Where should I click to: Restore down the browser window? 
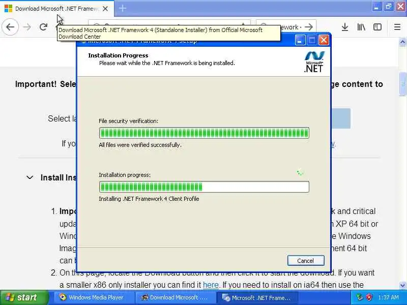[388, 7]
